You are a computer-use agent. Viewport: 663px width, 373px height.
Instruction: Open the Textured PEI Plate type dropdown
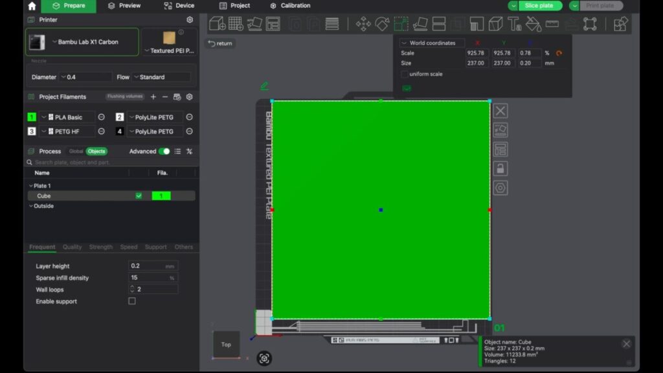tap(169, 51)
